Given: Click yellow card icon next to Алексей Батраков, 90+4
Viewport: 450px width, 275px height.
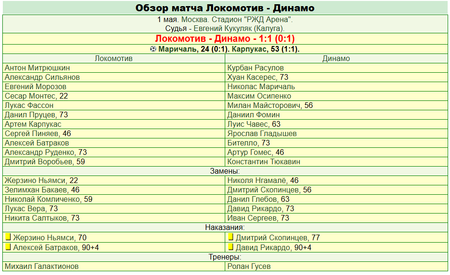Looking at the screenshot, I should click(8, 247).
